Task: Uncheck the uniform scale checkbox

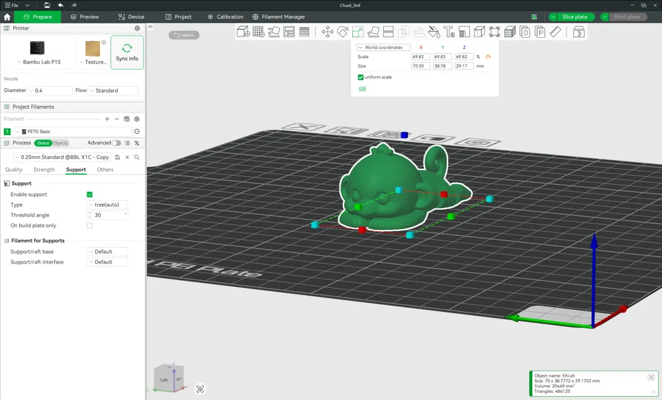Action: (x=361, y=77)
